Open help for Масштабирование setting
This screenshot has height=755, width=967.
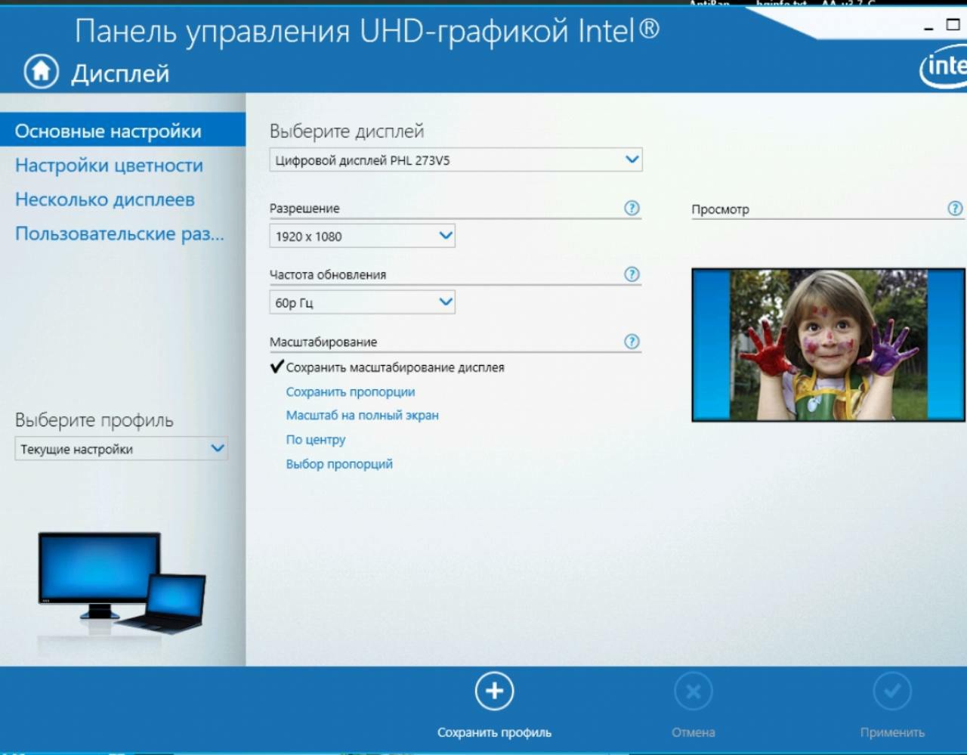point(632,342)
